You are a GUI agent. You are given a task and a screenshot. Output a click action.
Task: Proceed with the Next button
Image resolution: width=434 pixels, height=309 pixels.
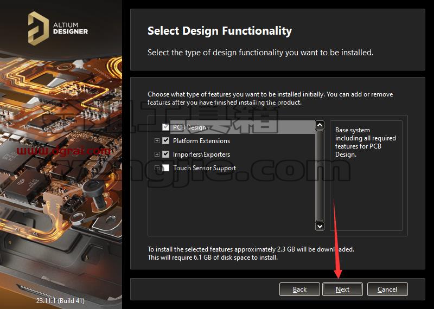(342, 289)
